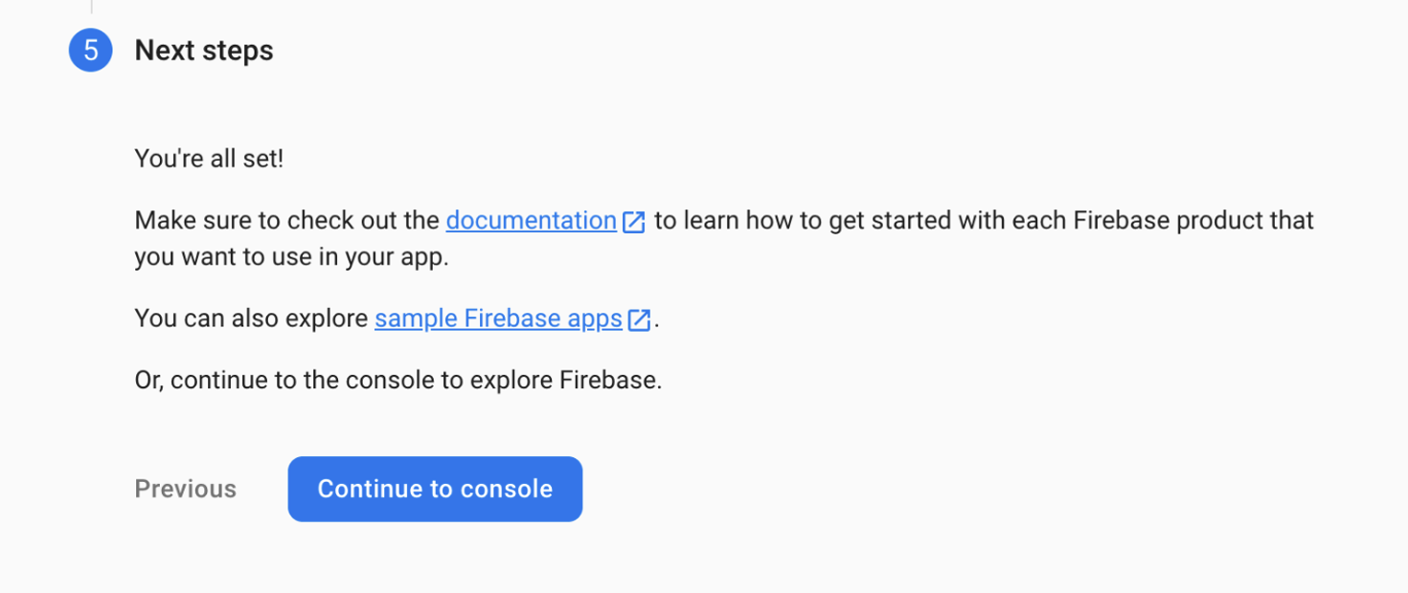Screen dimensions: 1408x593
Task: Click Continue to console button
Action: point(435,489)
